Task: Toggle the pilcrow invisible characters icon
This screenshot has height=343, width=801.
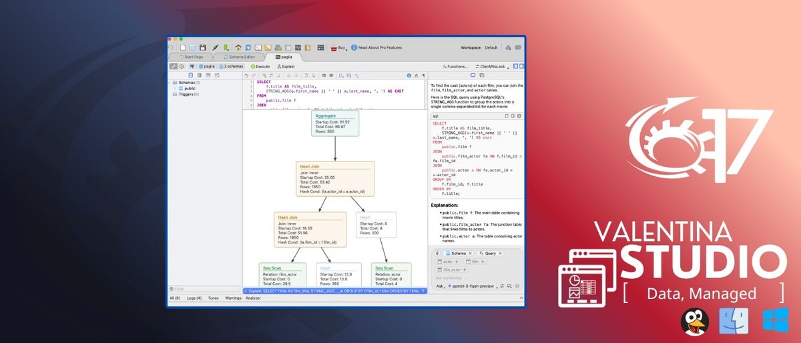Action: (424, 75)
